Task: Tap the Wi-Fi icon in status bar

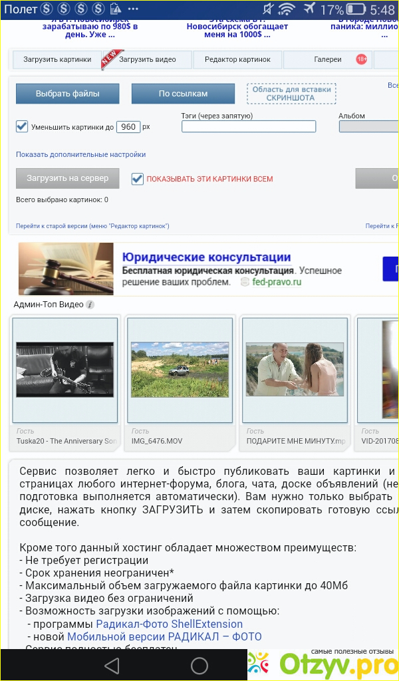Action: pos(287,10)
